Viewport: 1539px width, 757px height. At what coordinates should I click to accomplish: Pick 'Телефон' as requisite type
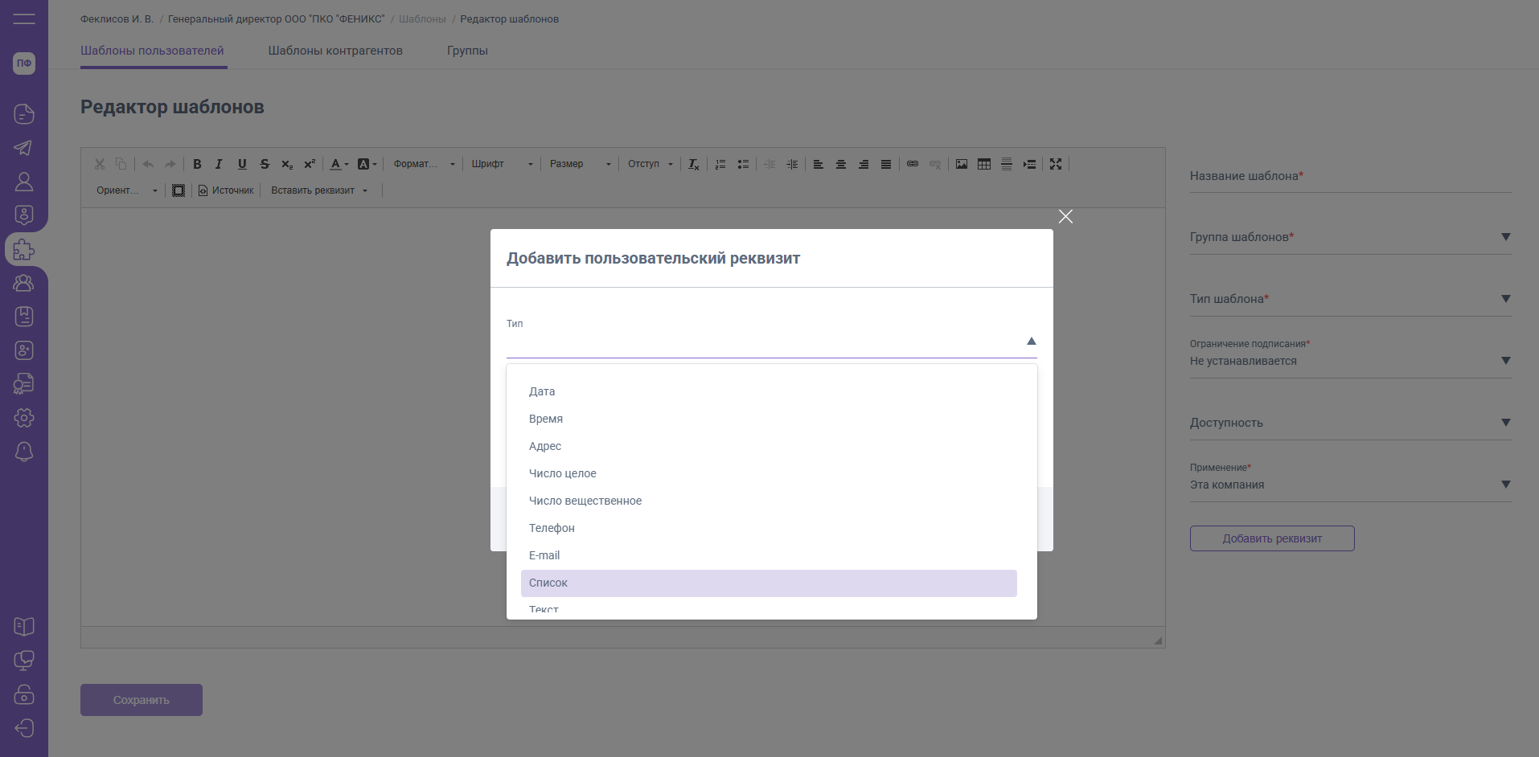tap(552, 528)
